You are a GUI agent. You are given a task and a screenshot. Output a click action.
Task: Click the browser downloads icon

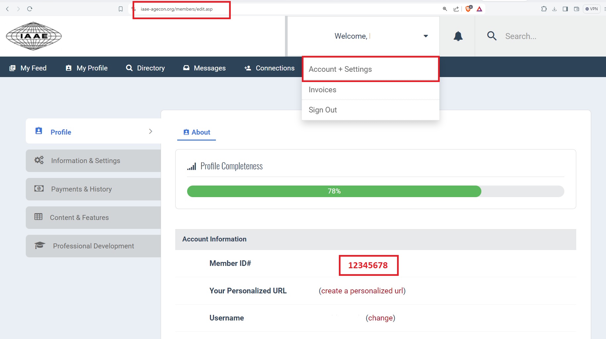pyautogui.click(x=554, y=9)
